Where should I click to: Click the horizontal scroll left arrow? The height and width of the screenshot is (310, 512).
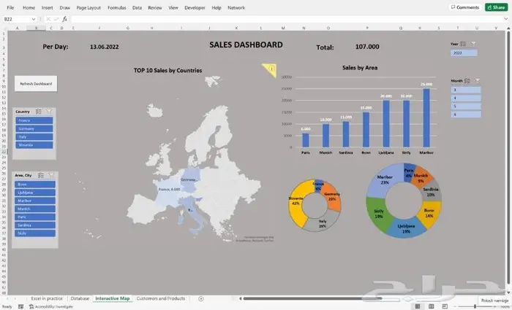[241, 298]
